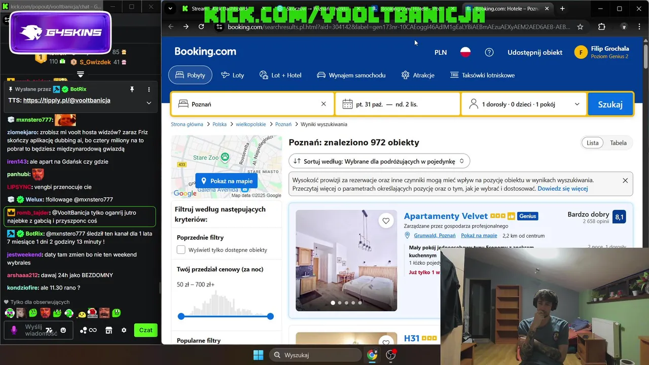This screenshot has height=365, width=649.
Task: Open Strona główna breadcrumb
Action: coord(187,124)
